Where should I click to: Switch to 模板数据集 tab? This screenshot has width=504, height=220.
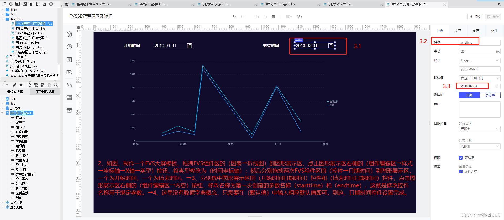[x=15, y=92]
